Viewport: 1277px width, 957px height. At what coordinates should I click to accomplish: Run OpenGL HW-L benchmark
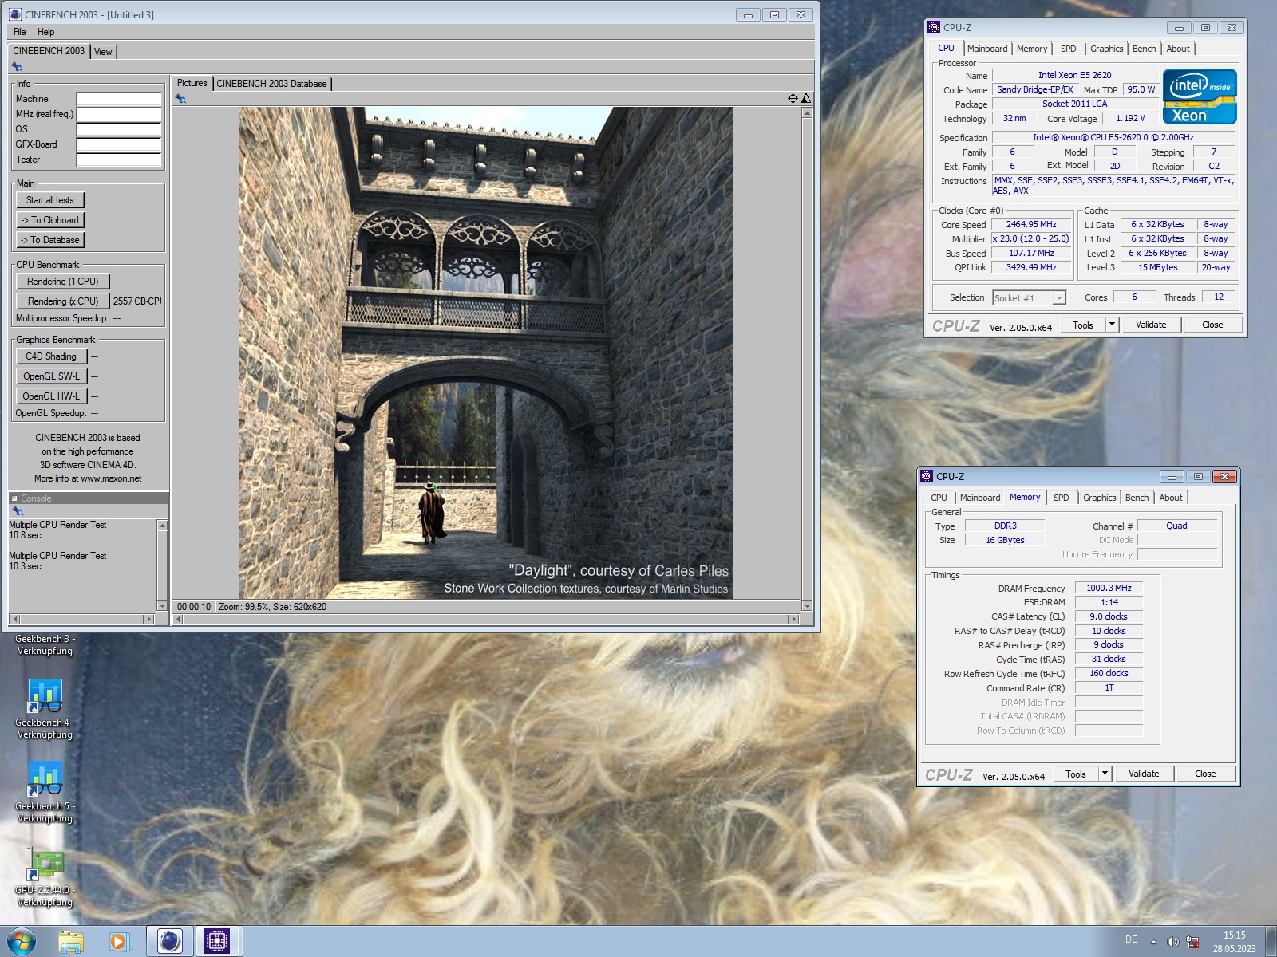(51, 396)
